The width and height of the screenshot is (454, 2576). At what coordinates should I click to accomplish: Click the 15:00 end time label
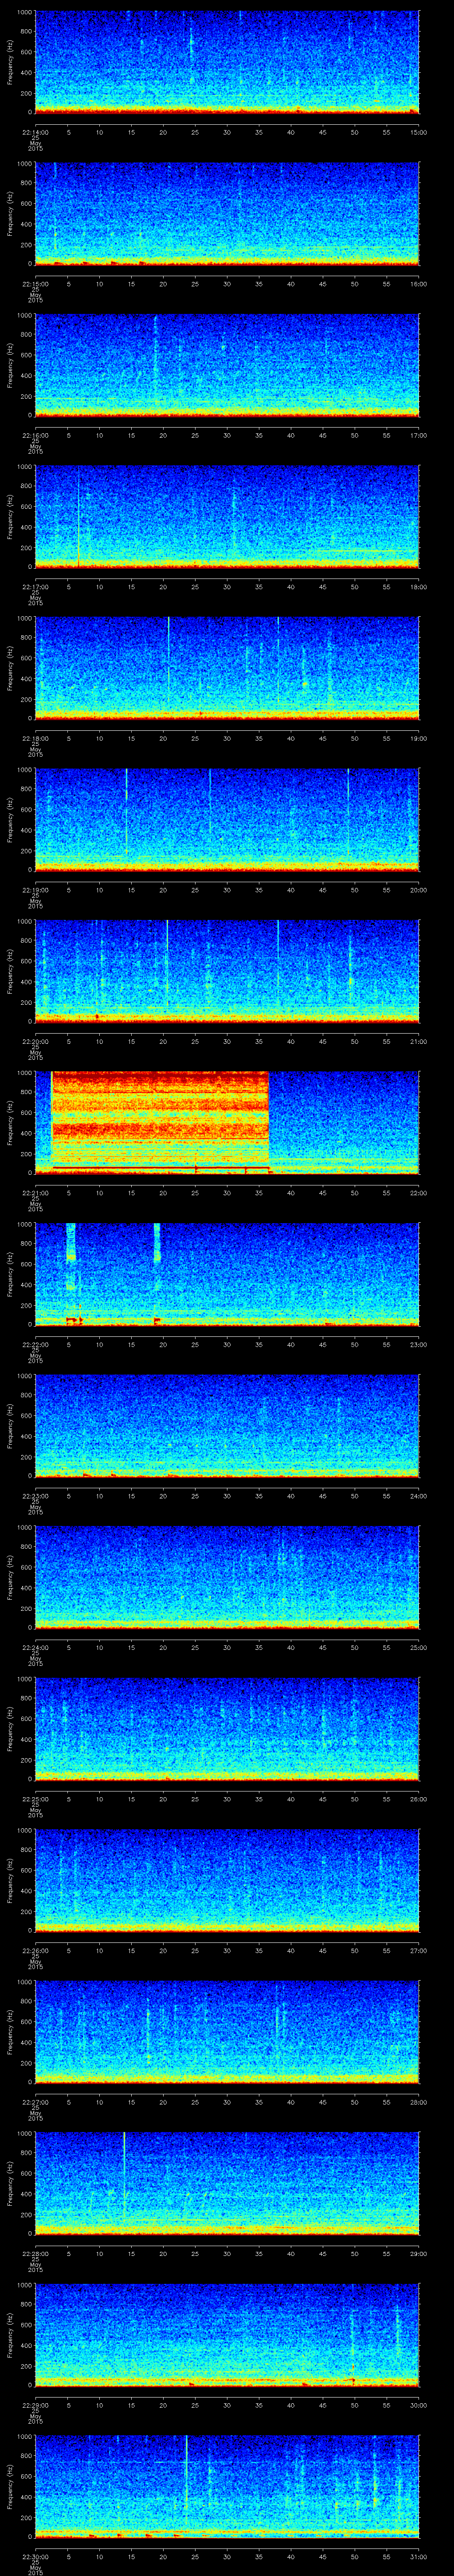pos(418,132)
